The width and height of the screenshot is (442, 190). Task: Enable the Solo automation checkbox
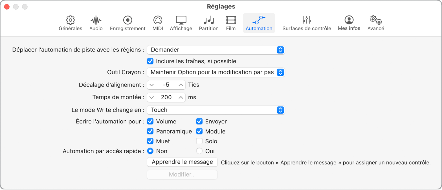point(199,141)
